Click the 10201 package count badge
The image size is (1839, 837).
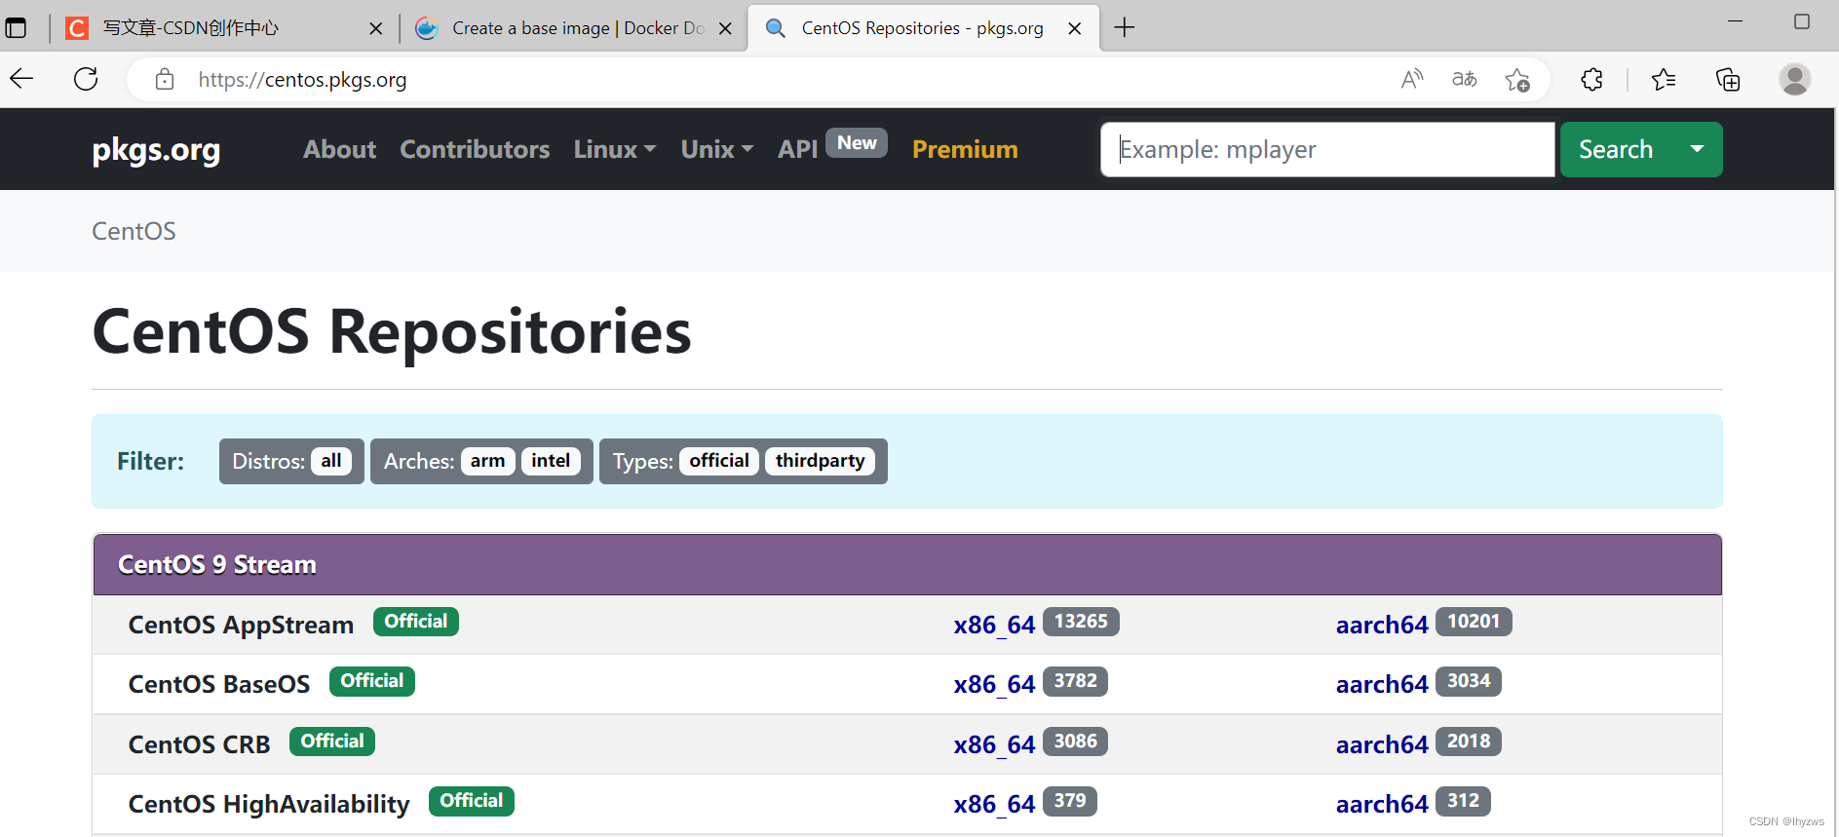(1474, 622)
